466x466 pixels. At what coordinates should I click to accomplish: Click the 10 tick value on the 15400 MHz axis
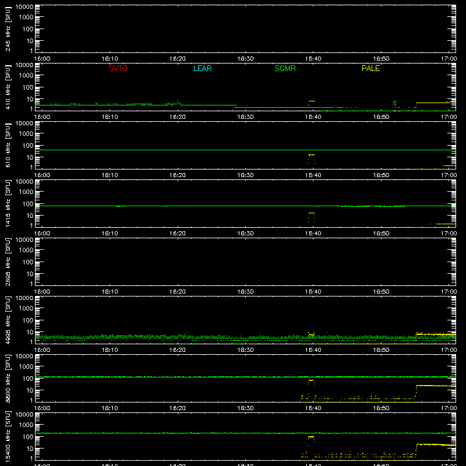tap(30, 449)
